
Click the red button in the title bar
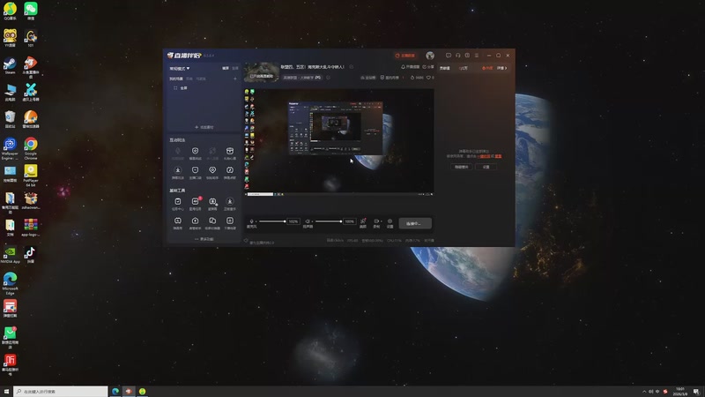(405, 56)
